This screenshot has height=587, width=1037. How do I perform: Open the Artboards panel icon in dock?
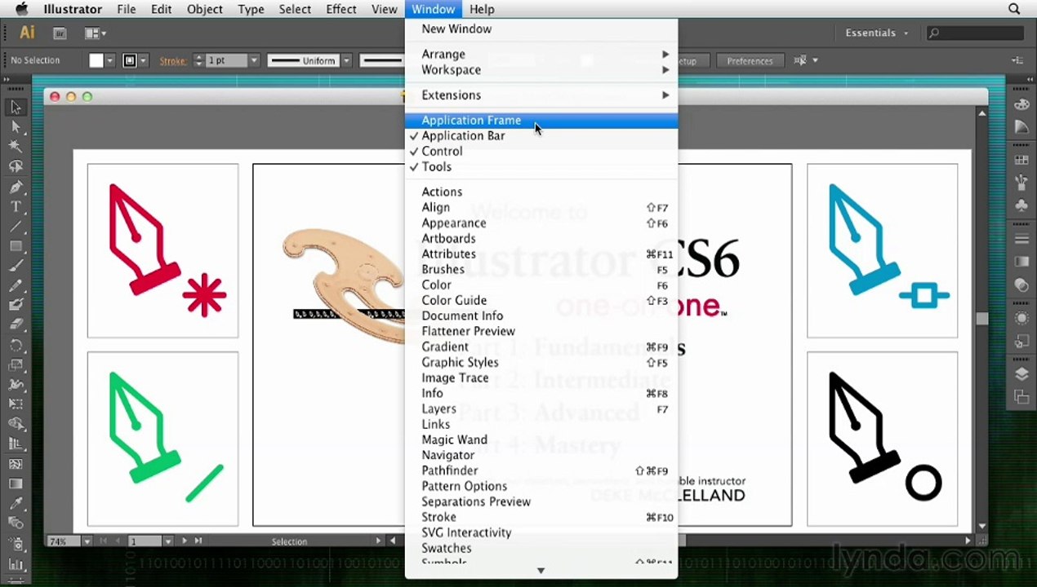click(1021, 397)
